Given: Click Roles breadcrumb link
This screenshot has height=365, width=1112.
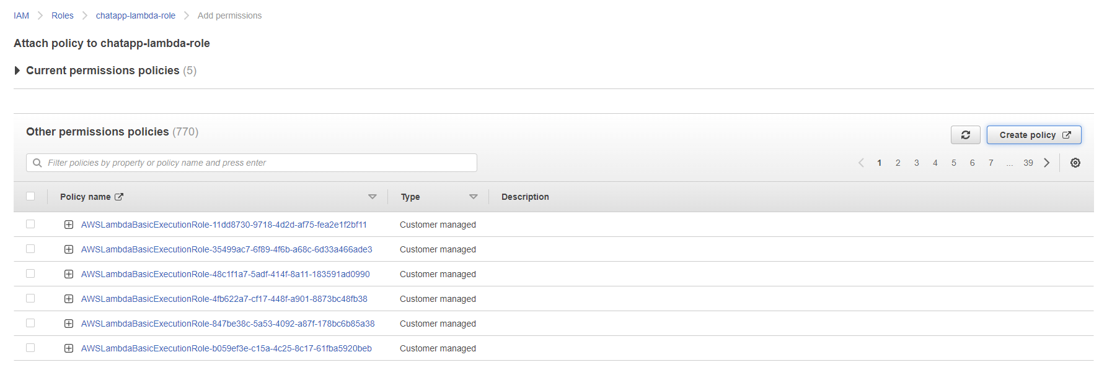Looking at the screenshot, I should coord(62,15).
